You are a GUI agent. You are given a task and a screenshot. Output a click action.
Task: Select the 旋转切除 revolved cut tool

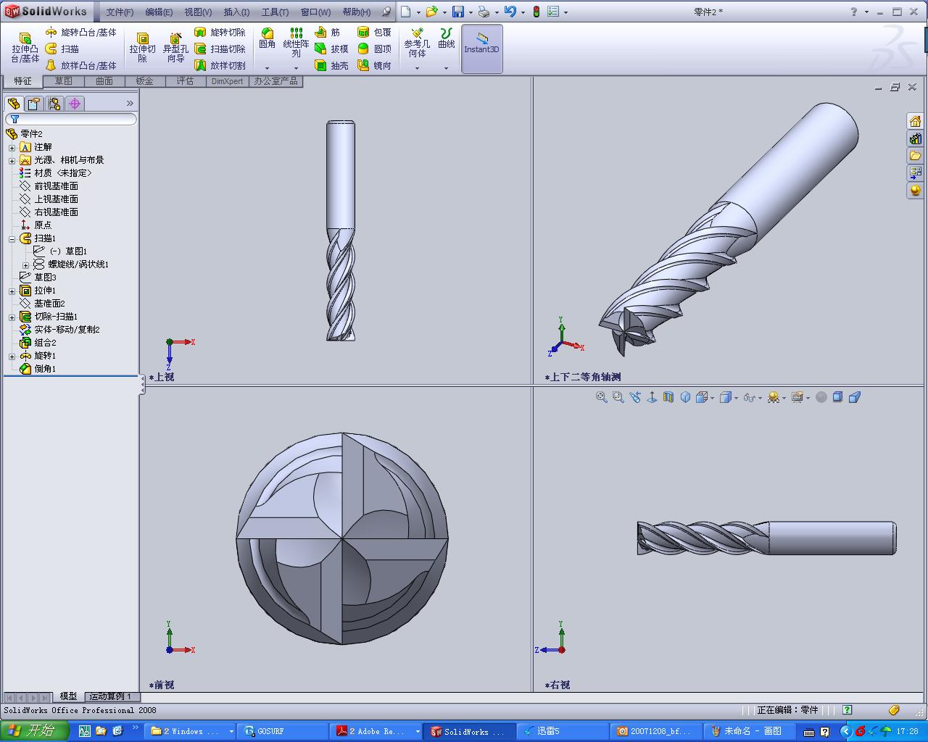[220, 33]
